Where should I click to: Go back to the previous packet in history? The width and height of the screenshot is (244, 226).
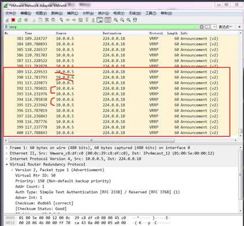(x=67, y=20)
